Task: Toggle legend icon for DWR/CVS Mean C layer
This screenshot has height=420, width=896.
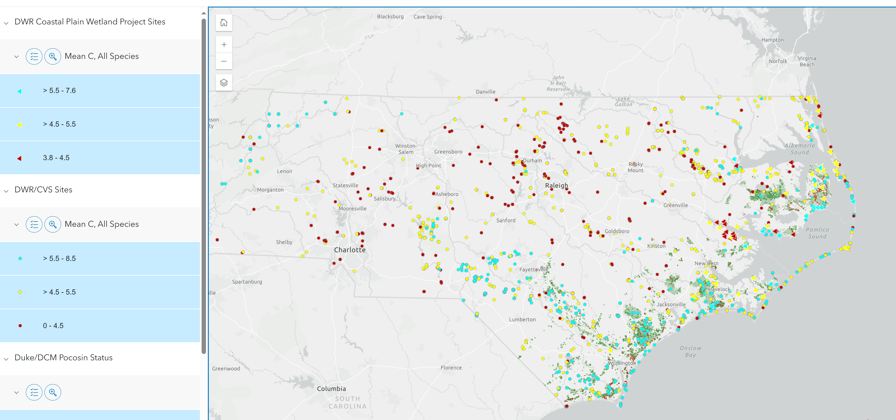Action: [34, 224]
